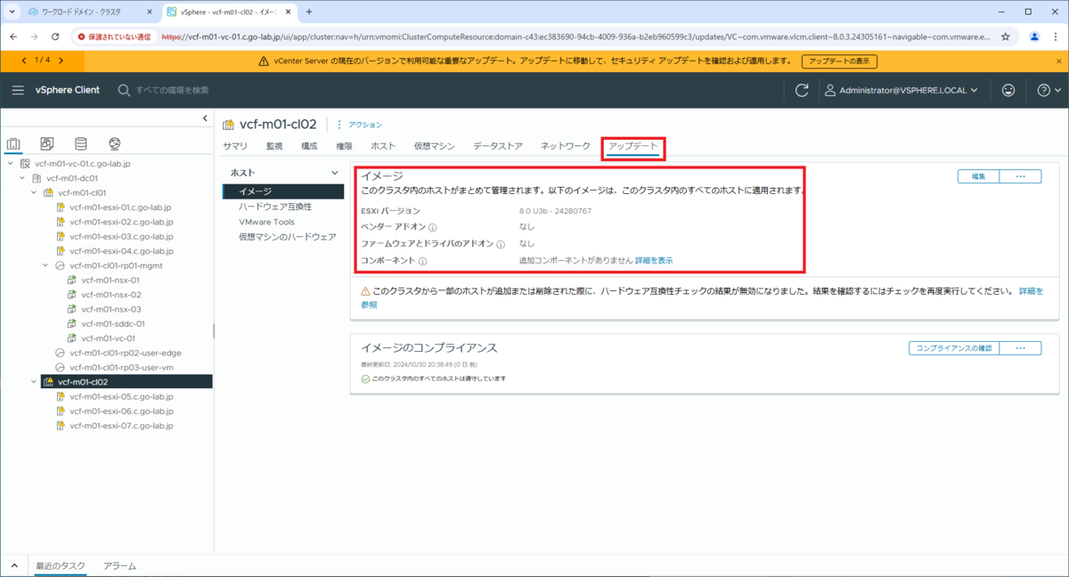Screen dimensions: 1069x577
Task: Click the refresh icon in the header
Action: point(802,90)
